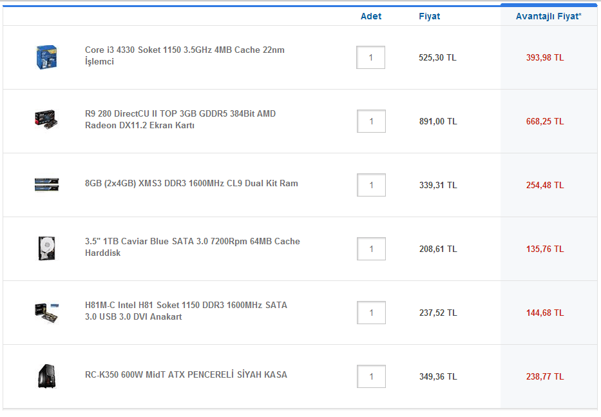The image size is (601, 417).
Task: Open 8GB XMS3 DDR3 Dual Kit Ram link
Action: tap(191, 184)
